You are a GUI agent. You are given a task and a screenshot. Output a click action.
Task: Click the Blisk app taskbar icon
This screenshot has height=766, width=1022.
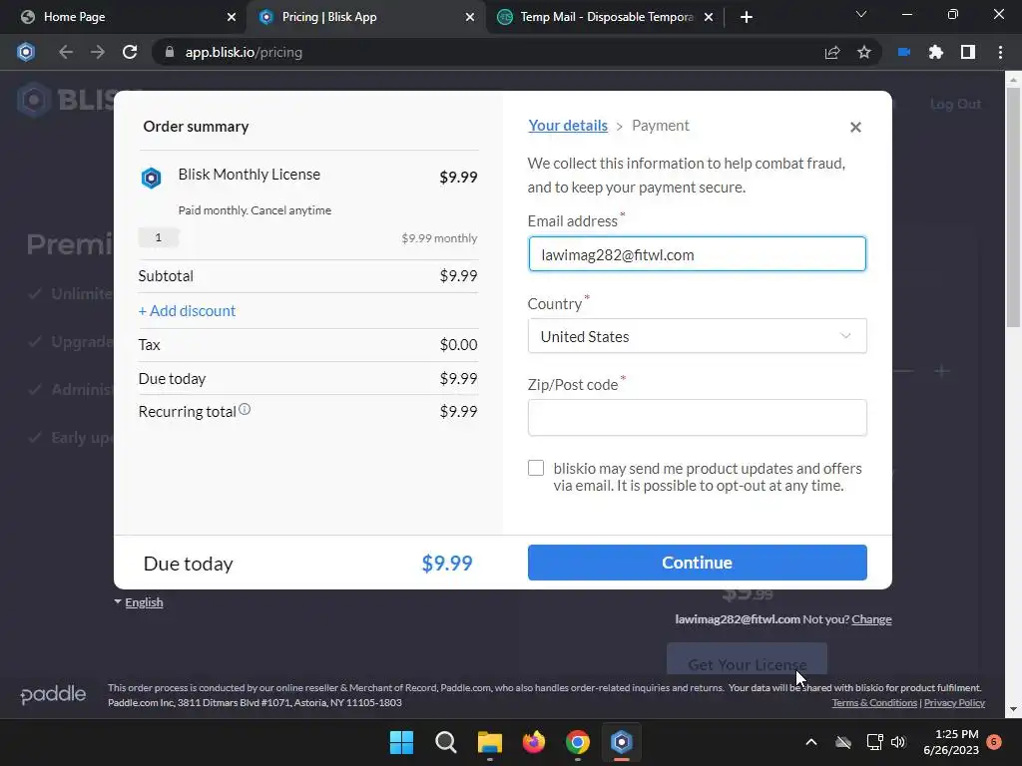click(x=622, y=742)
